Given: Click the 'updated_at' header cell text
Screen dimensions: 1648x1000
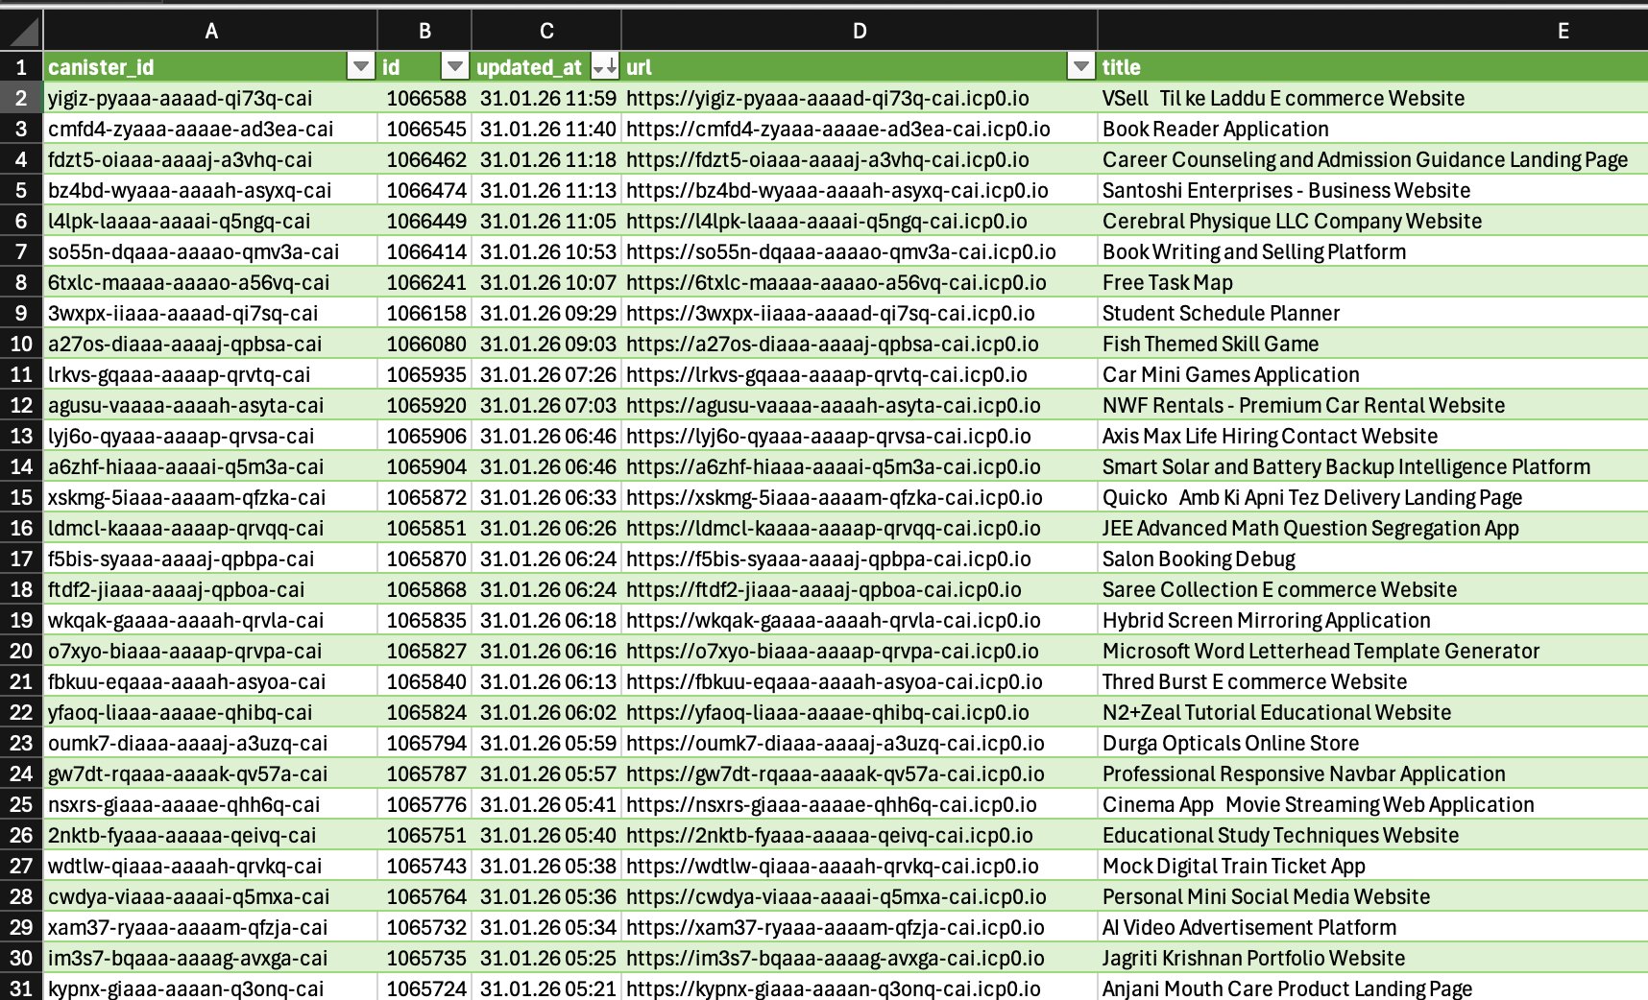Looking at the screenshot, I should (529, 67).
